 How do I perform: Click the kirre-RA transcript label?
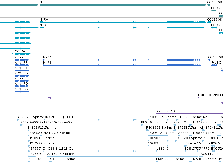coord(19,51)
